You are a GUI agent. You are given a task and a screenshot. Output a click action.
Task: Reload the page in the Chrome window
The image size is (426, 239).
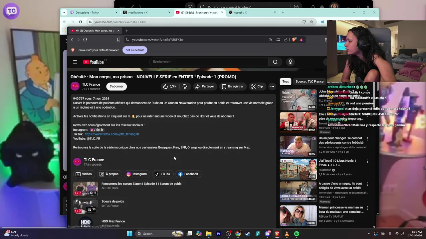pyautogui.click(x=81, y=22)
